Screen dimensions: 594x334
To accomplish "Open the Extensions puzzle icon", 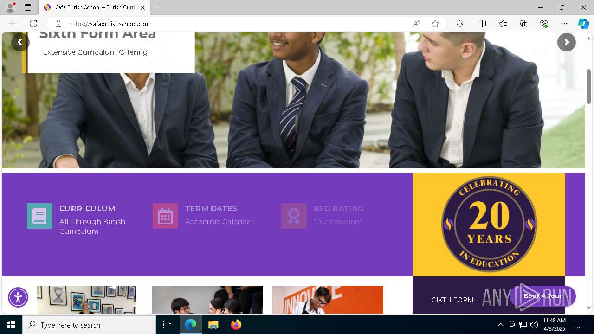I will pyautogui.click(x=460, y=24).
